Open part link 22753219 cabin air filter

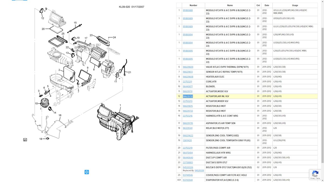pos(188,148)
